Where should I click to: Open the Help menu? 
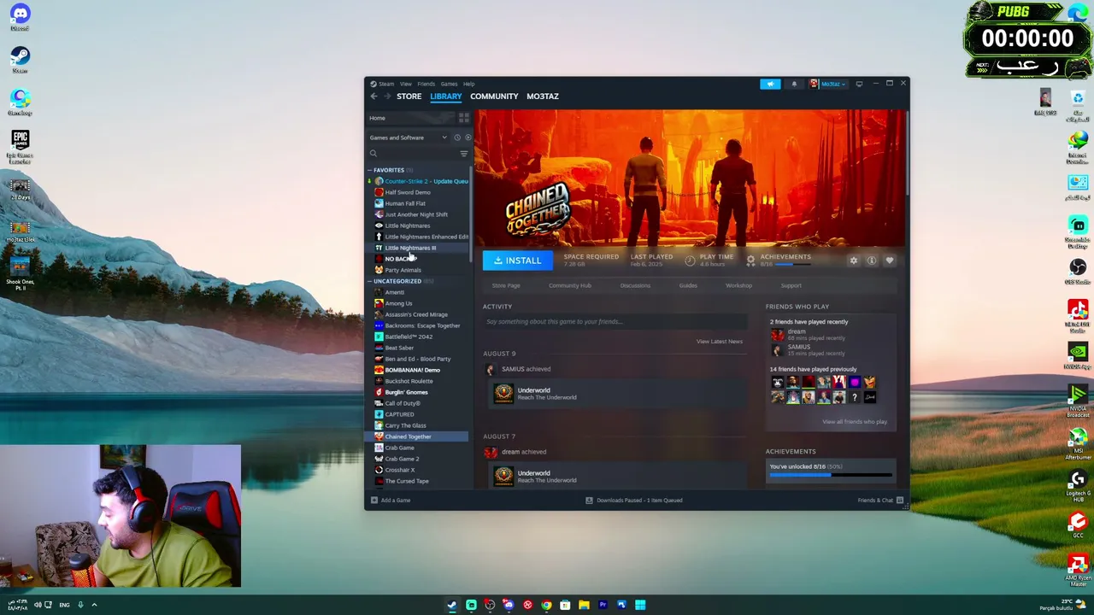[469, 84]
